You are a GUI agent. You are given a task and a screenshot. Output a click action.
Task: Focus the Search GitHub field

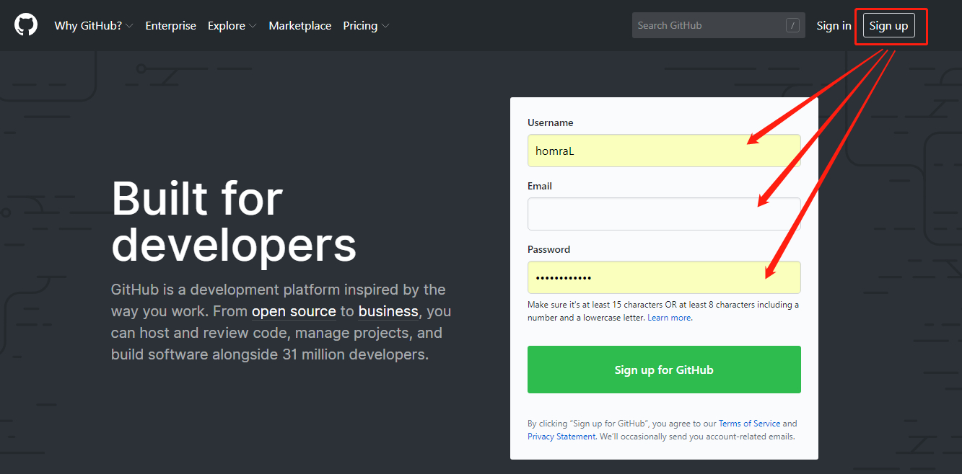[707, 25]
